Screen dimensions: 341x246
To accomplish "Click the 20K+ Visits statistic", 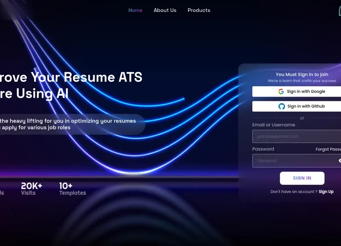I will tap(32, 189).
